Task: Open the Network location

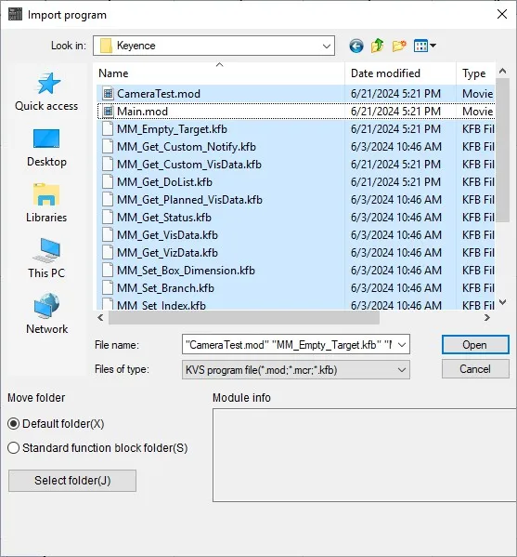Action: (x=46, y=314)
